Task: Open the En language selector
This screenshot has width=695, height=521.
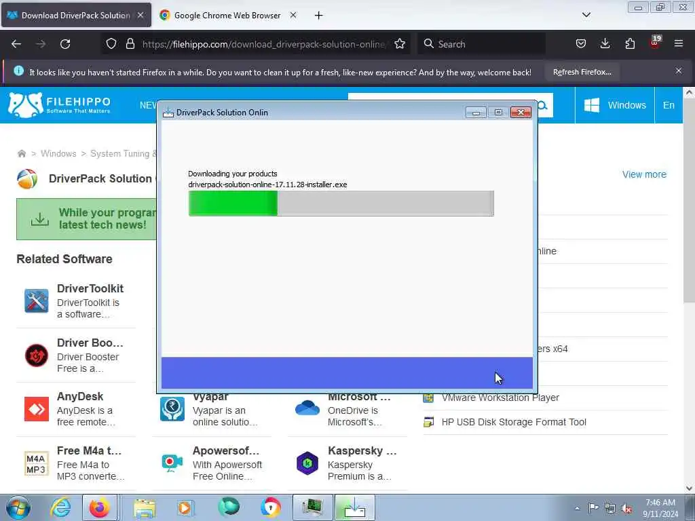Action: (x=669, y=105)
